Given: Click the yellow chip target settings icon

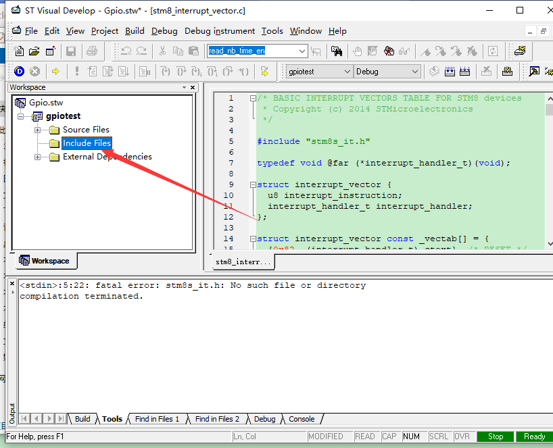Looking at the screenshot, I should (x=507, y=72).
